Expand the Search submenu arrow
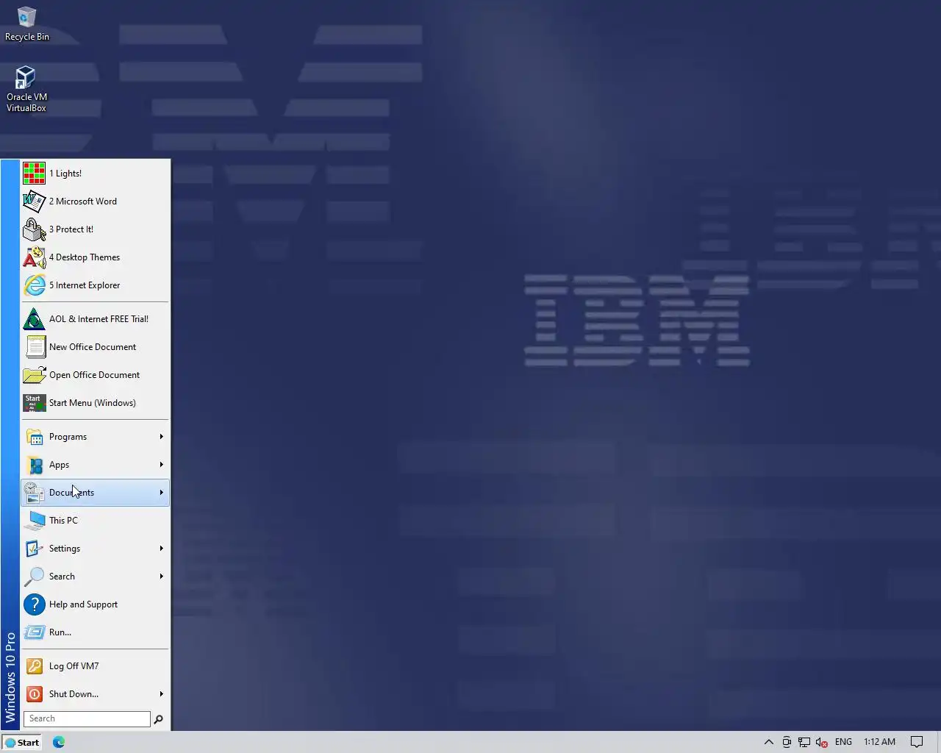 click(161, 577)
